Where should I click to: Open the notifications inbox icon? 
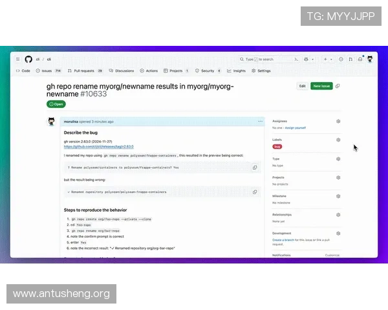click(x=360, y=59)
